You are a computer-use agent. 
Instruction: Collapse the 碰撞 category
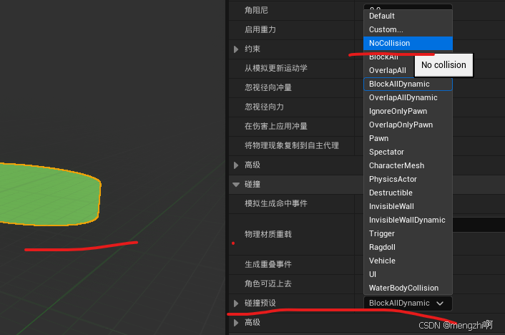[x=236, y=185]
